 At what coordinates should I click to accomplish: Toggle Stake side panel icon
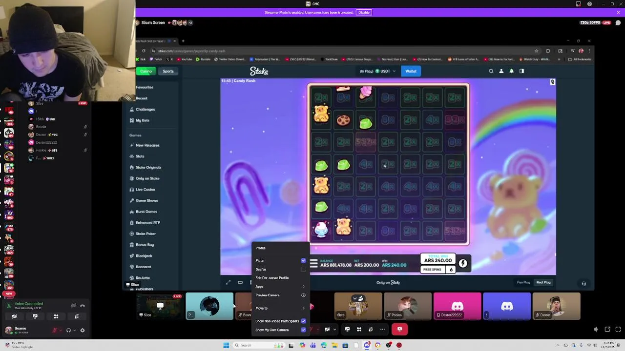[521, 71]
